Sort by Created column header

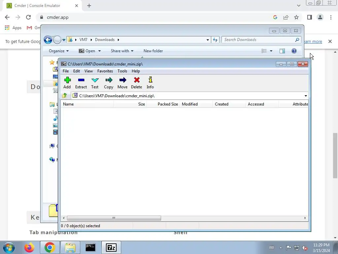(x=229, y=104)
